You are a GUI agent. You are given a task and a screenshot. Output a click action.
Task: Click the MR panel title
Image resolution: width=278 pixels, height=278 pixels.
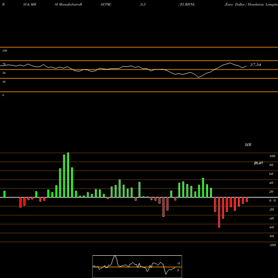(x=248, y=145)
